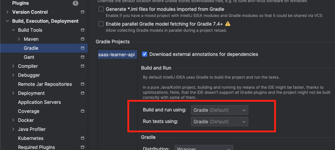
Task: Enable parallel Gradle model fetching checkbox
Action: tap(101, 24)
